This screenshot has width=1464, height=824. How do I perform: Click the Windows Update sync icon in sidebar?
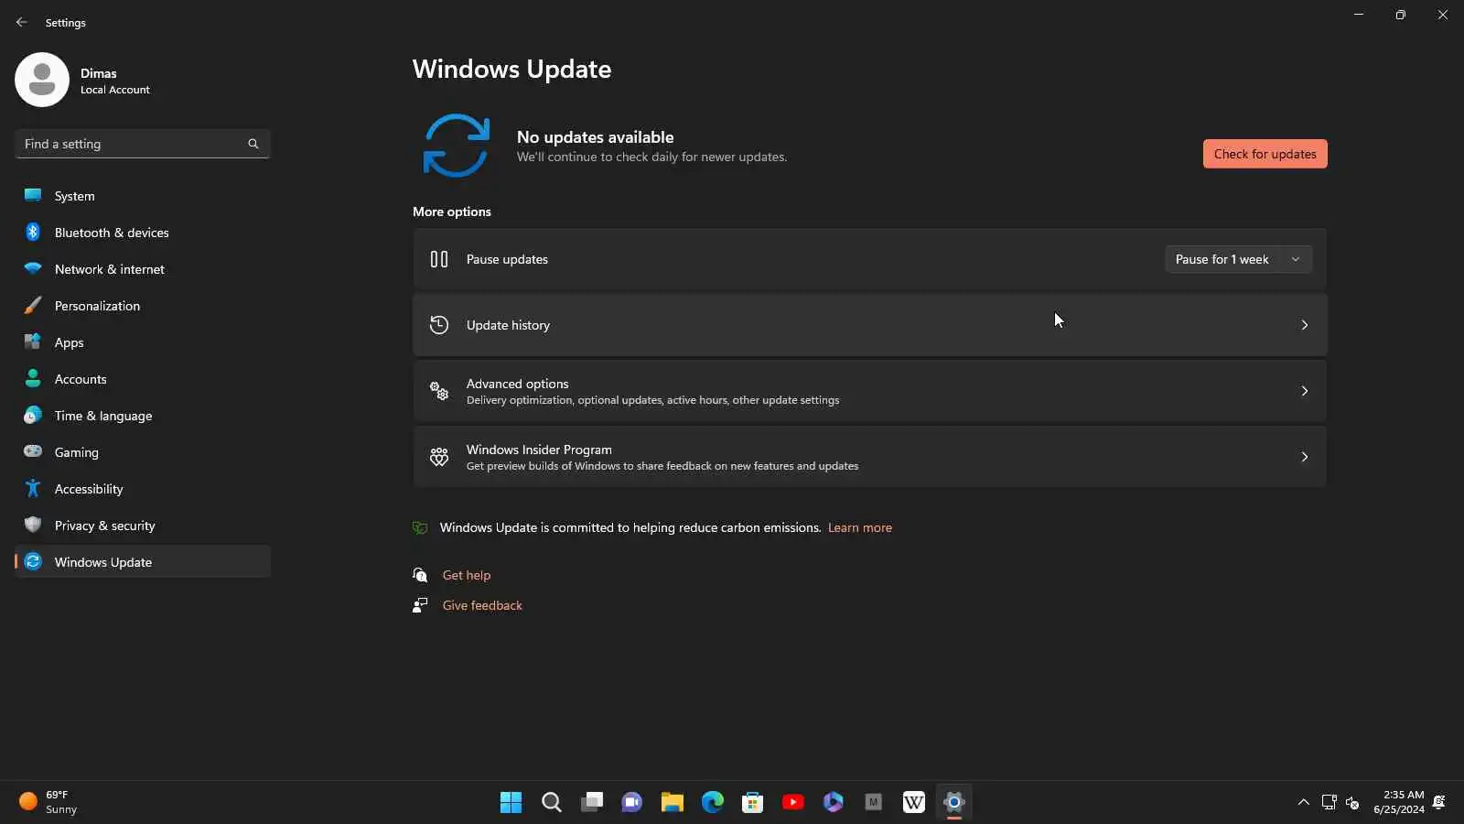tap(33, 561)
